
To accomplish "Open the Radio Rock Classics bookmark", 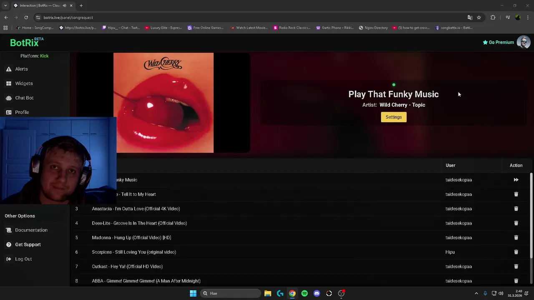I will [x=292, y=28].
